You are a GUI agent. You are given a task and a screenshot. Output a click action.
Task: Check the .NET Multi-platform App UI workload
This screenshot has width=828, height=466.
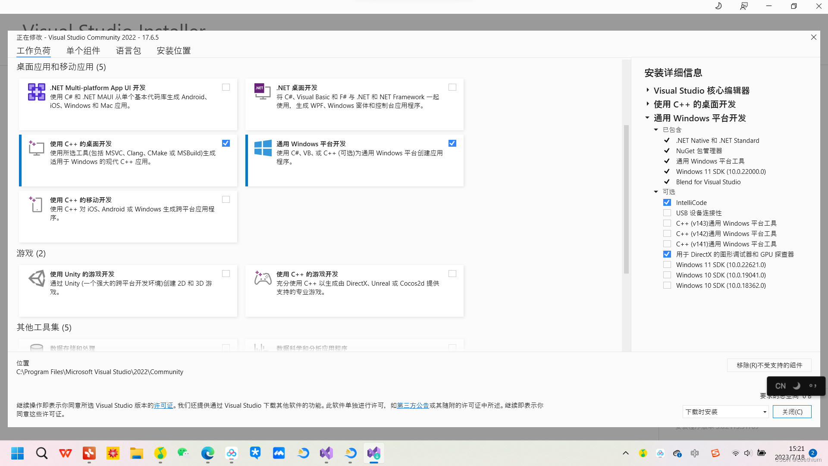[x=226, y=87]
